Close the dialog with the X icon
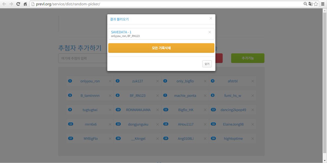This screenshot has height=163, width=327. (211, 19)
